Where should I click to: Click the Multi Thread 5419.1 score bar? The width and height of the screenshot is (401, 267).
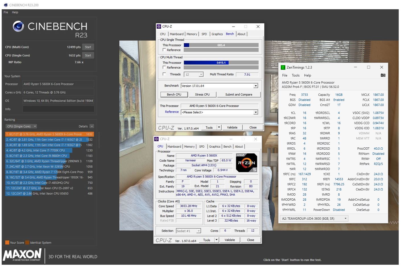(x=221, y=63)
